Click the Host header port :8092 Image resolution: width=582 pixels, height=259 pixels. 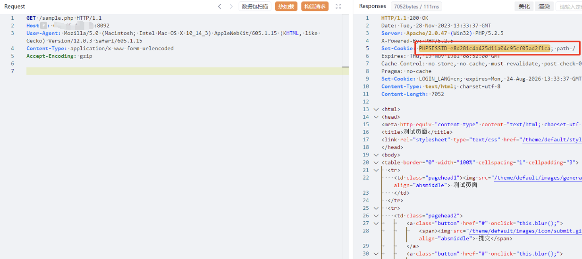pyautogui.click(x=102, y=26)
